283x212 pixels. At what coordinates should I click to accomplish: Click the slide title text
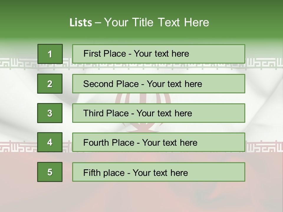tap(139, 22)
